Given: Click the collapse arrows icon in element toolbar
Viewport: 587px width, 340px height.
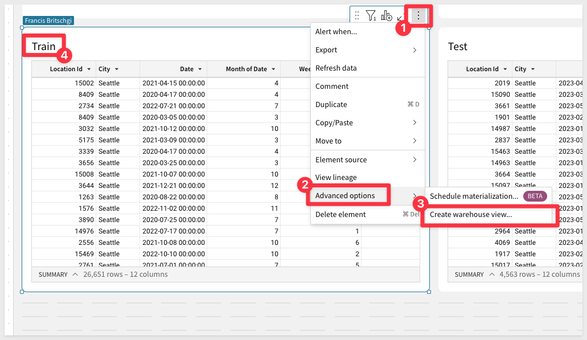Looking at the screenshot, I should [x=400, y=17].
